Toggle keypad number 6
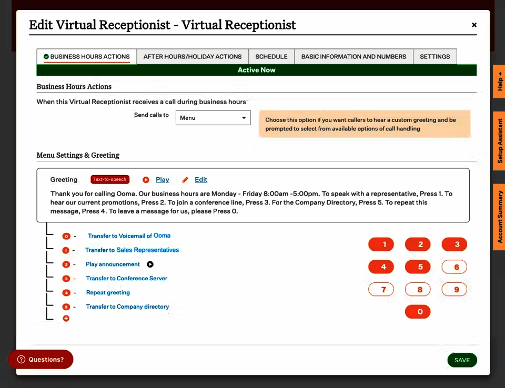The width and height of the screenshot is (505, 388). 454,267
